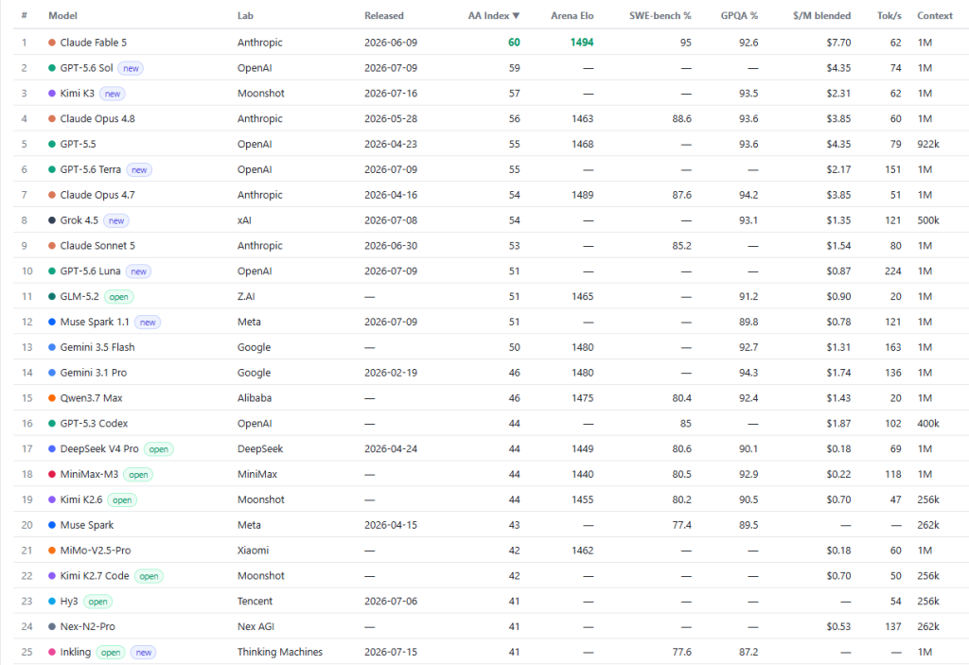Select the Kimi K3 model name
The image size is (969, 665).
click(x=78, y=94)
